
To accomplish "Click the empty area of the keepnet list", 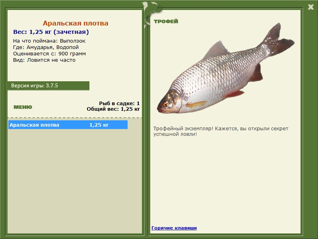I will [75, 181].
